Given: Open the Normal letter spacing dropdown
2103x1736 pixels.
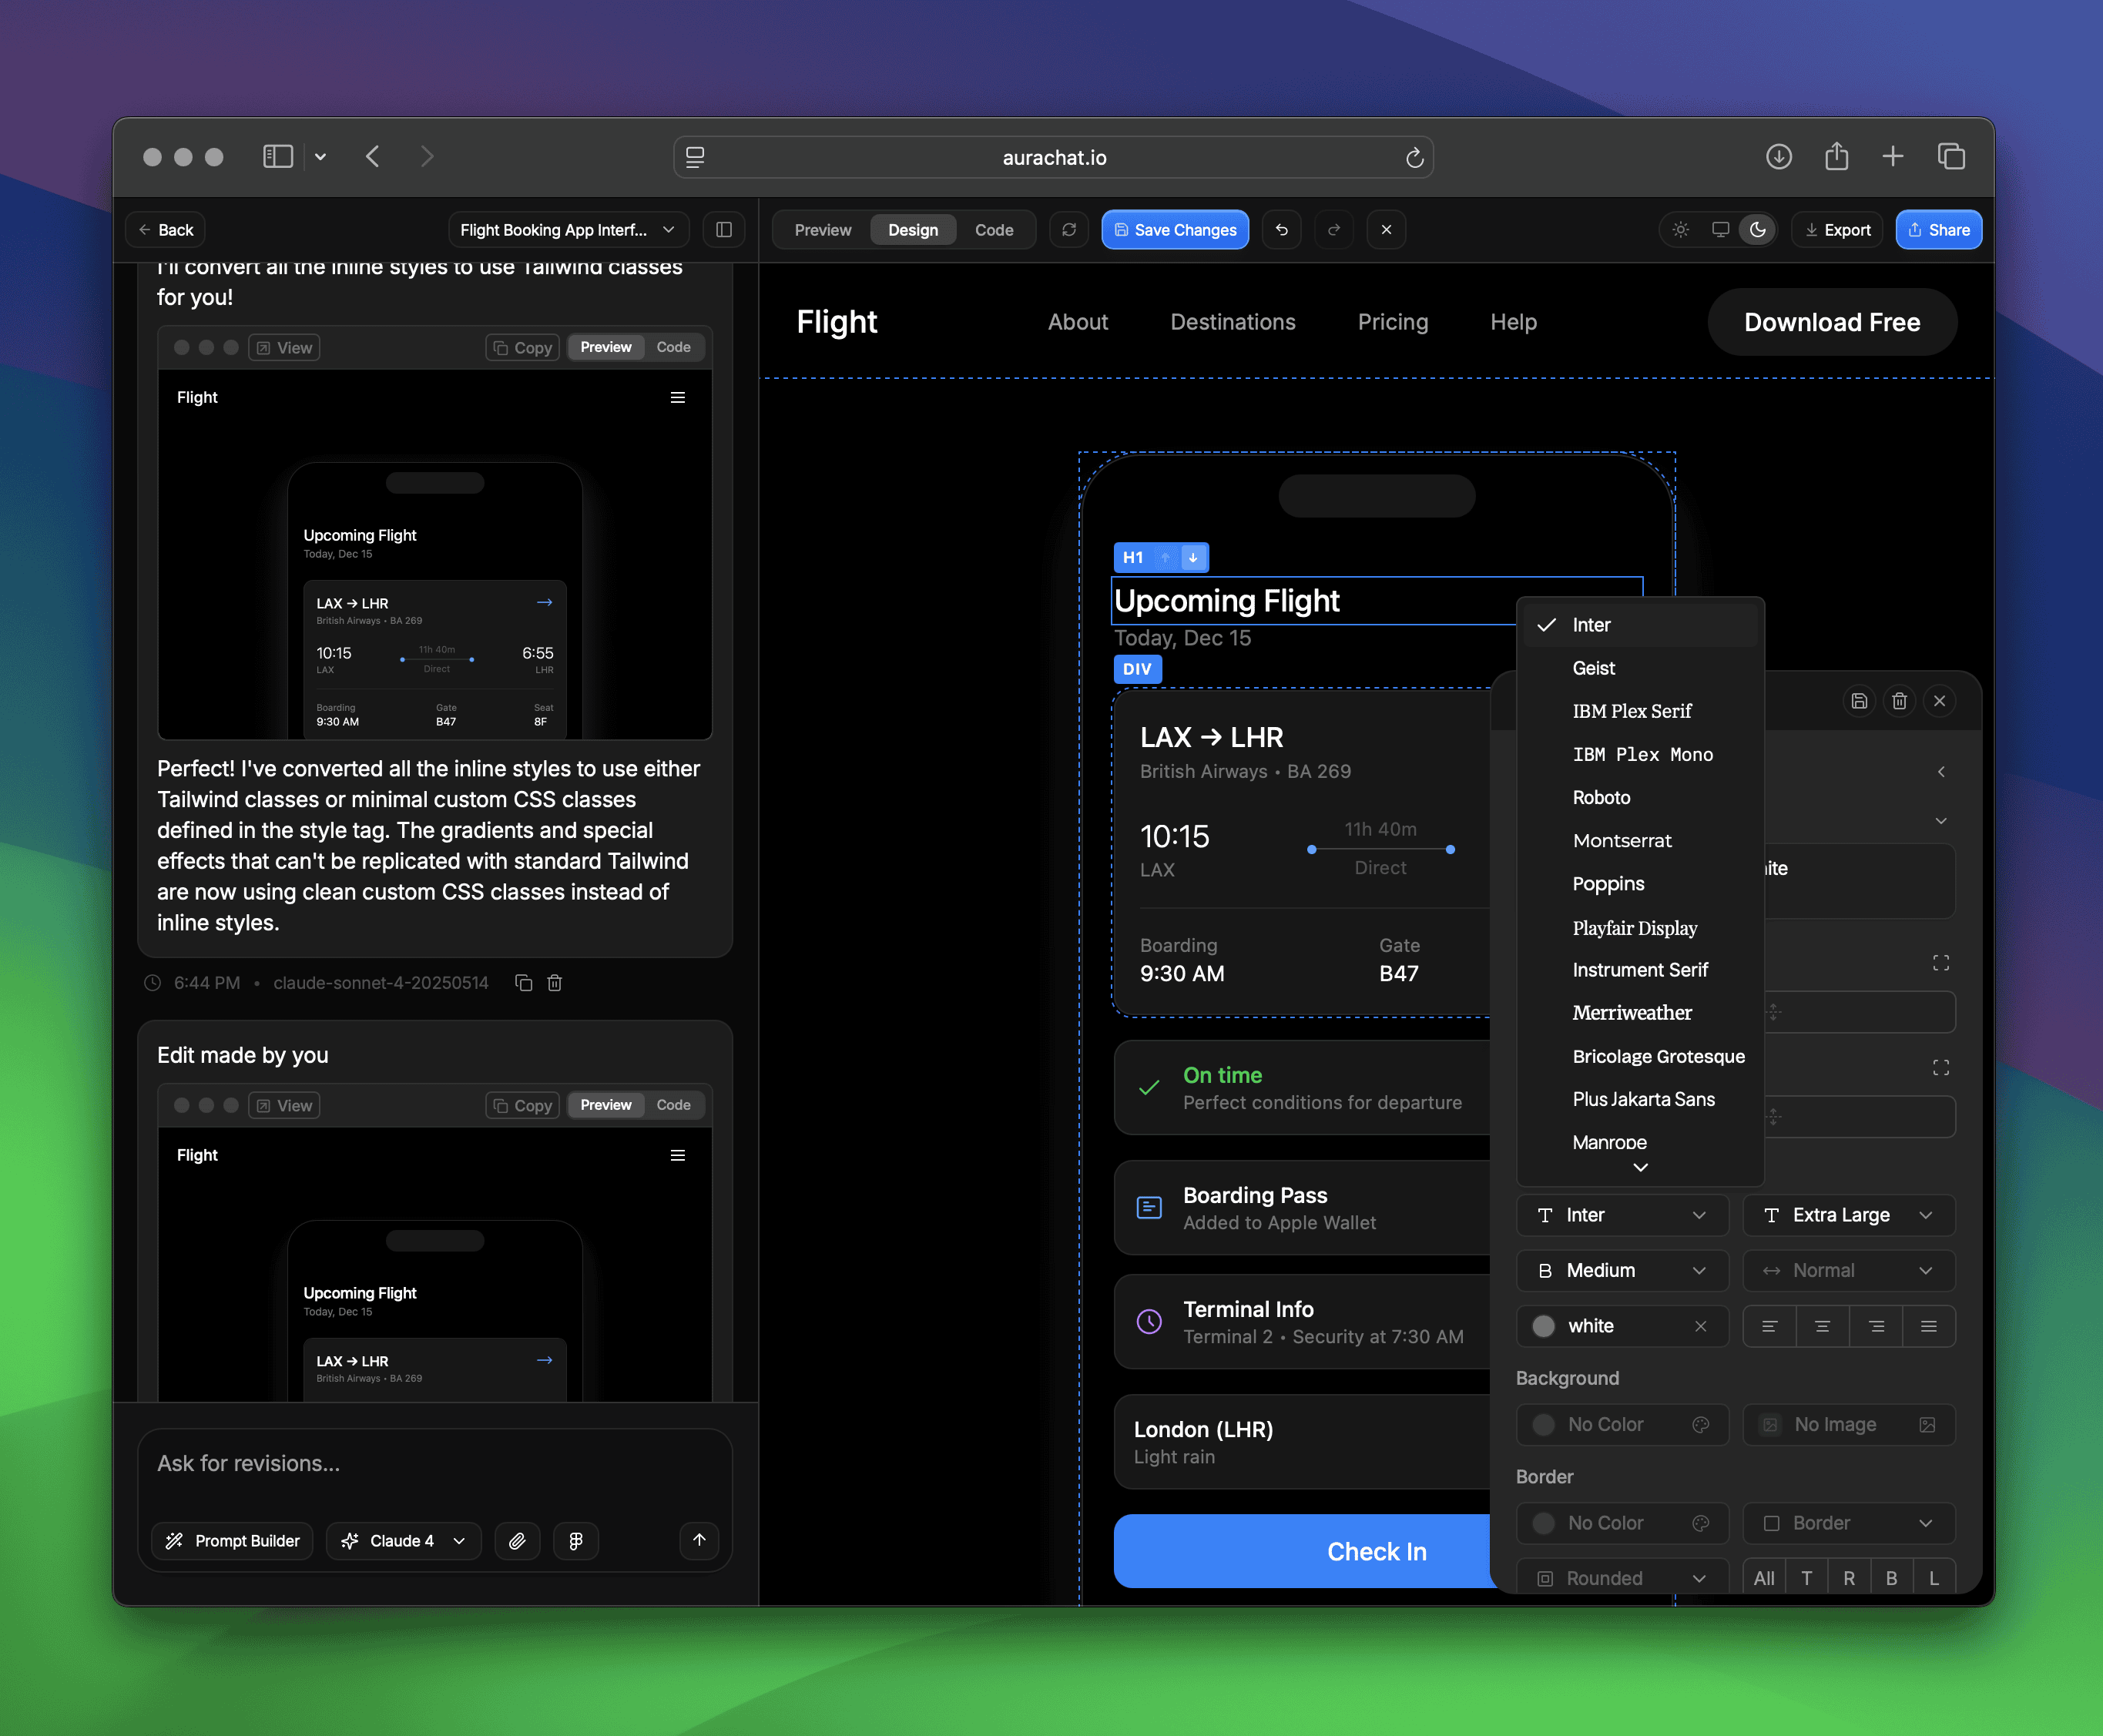Looking at the screenshot, I should pyautogui.click(x=1849, y=1270).
